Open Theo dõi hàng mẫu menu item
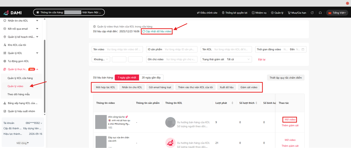The image size is (351, 148). tap(18, 94)
